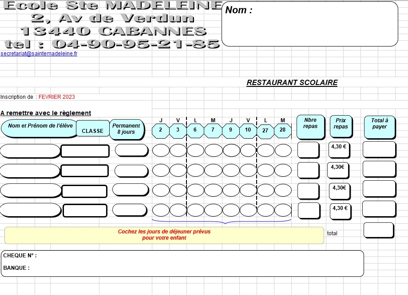Screen dimensions: 408x295
Task: Select the day 9 octagon header
Action: pos(230,131)
